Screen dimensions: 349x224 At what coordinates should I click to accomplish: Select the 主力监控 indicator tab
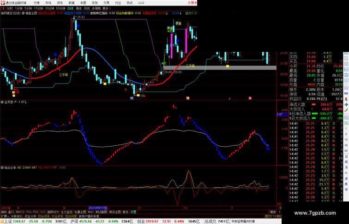67,212
